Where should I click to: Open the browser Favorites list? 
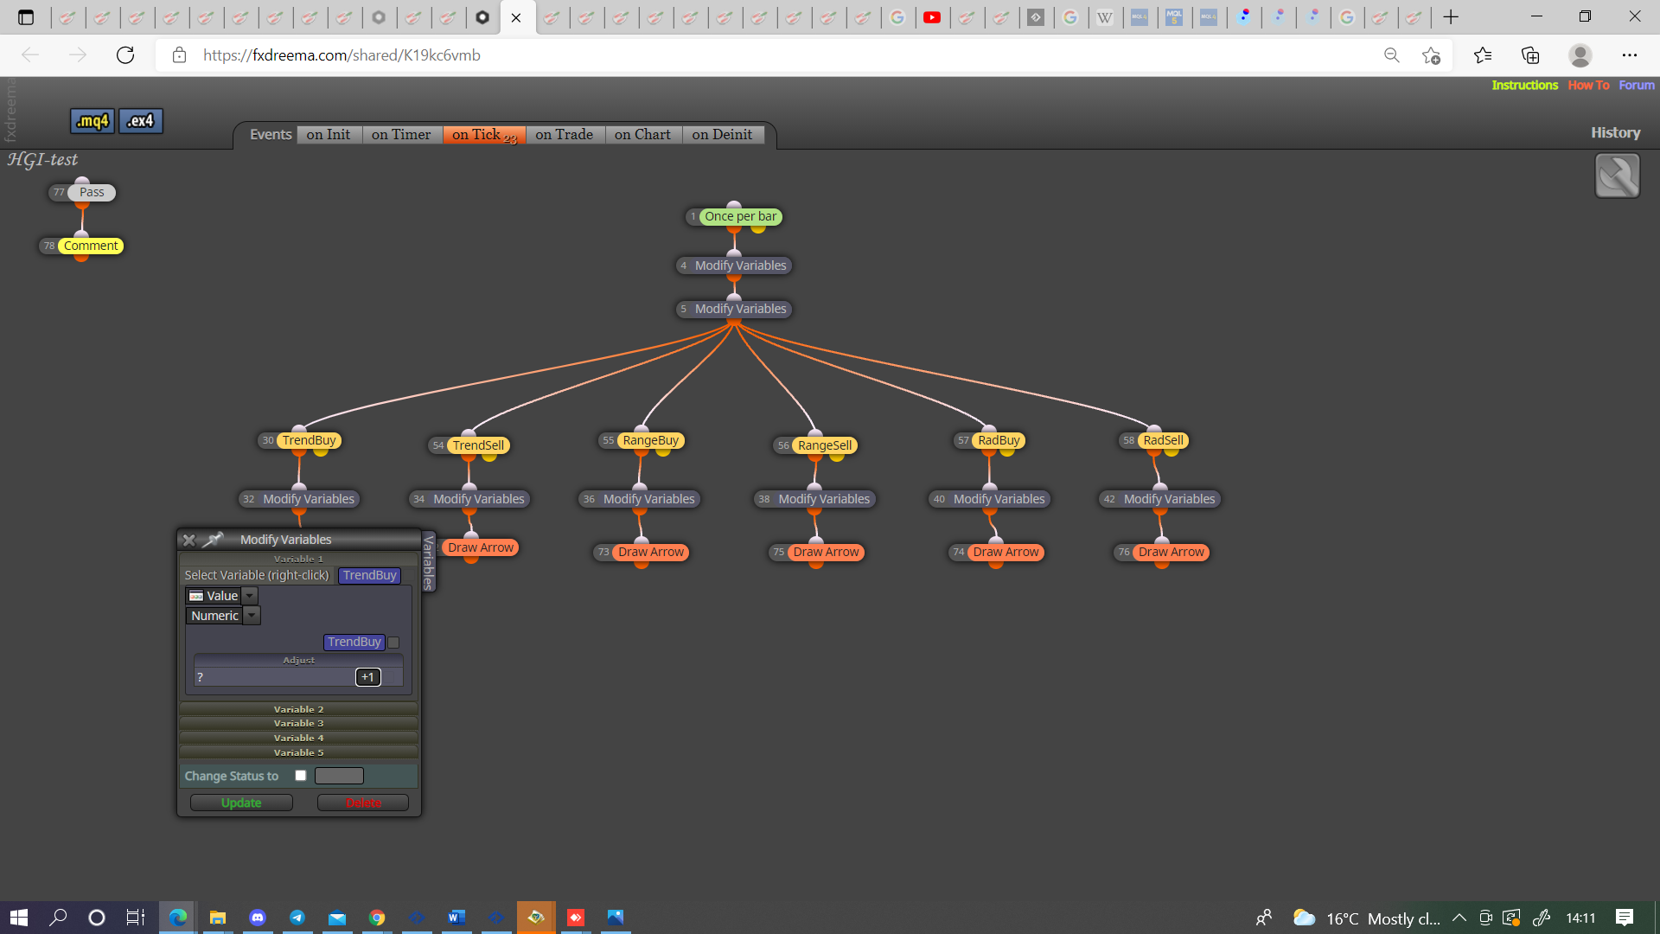(x=1483, y=55)
